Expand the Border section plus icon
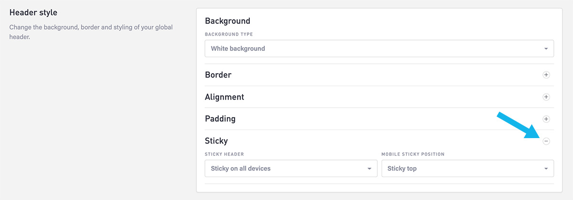The height and width of the screenshot is (200, 573). 546,75
